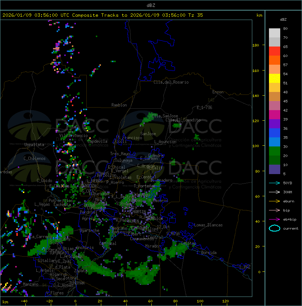The width and height of the screenshot is (302, 306).
Task: Pick the light blue 35 dBZ legend swatch
Action: click(x=274, y=142)
